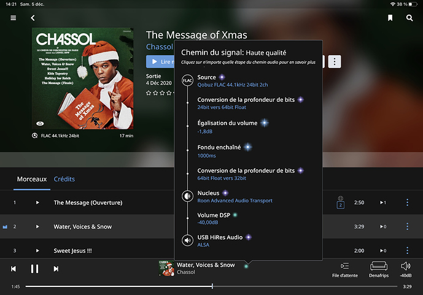Pause playback
The width and height of the screenshot is (423, 295).
pos(34,269)
